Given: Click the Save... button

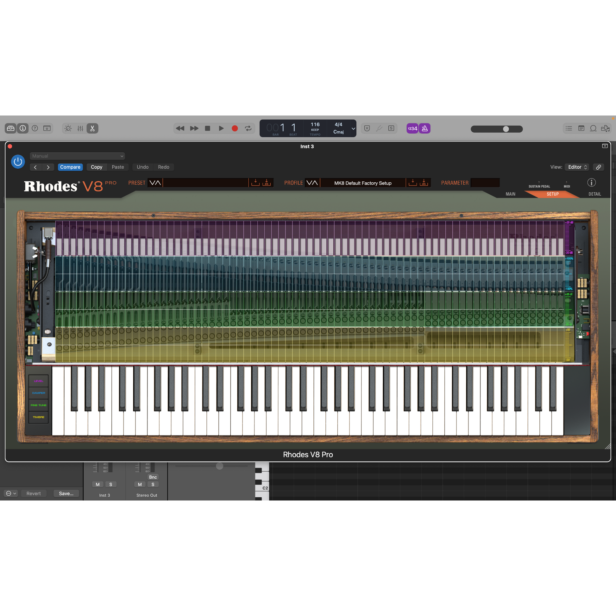Looking at the screenshot, I should [66, 493].
